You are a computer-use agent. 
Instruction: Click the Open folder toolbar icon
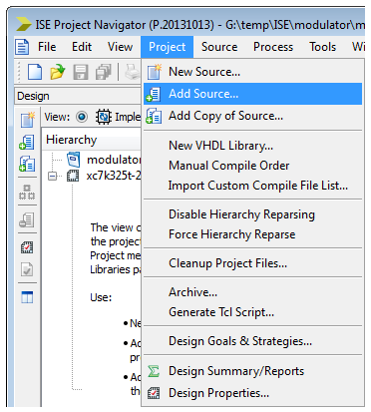58,72
